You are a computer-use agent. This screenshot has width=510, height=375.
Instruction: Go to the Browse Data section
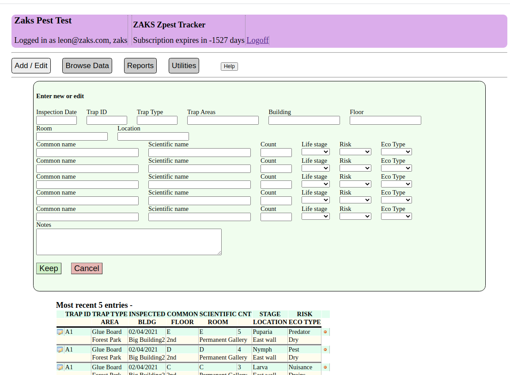pos(87,65)
